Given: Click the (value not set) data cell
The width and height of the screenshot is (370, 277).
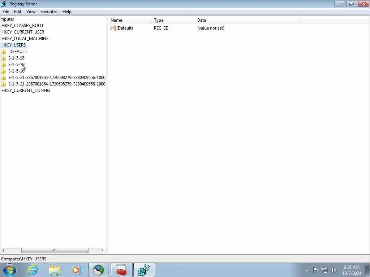Looking at the screenshot, I should (x=211, y=28).
